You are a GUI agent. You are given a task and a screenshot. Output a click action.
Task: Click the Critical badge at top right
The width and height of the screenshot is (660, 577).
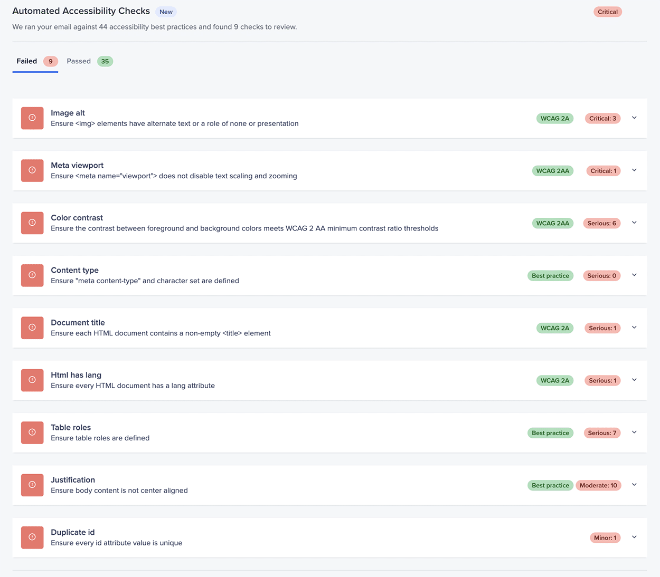(607, 11)
